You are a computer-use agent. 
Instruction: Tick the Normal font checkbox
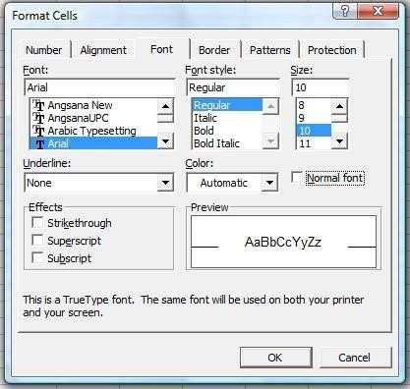point(297,178)
